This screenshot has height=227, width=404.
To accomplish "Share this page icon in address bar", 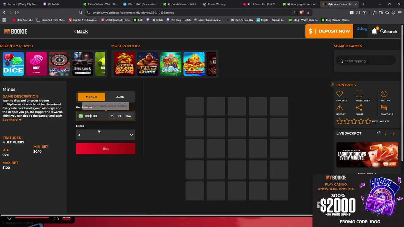I will coord(294,13).
